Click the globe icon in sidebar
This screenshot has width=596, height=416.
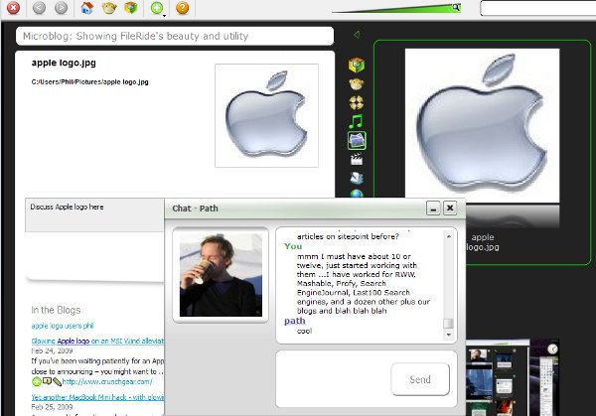[357, 194]
